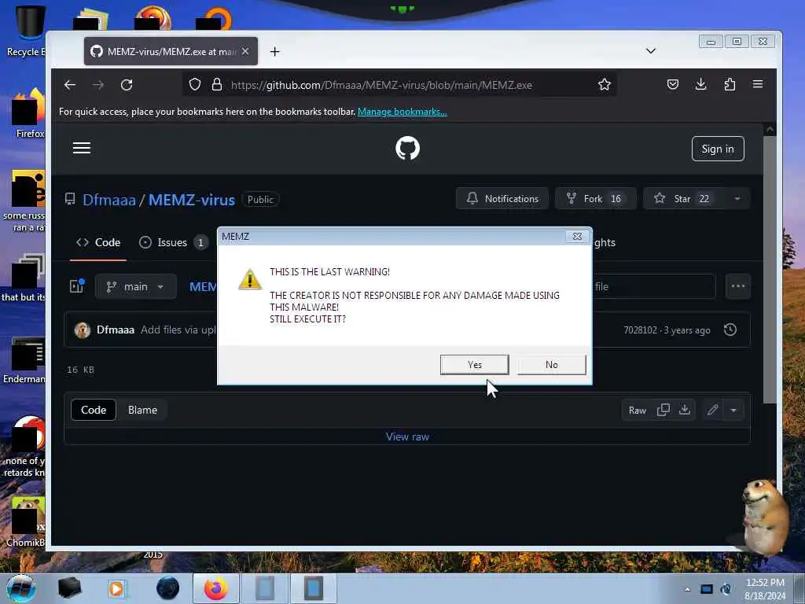Download raw file icon

685,410
